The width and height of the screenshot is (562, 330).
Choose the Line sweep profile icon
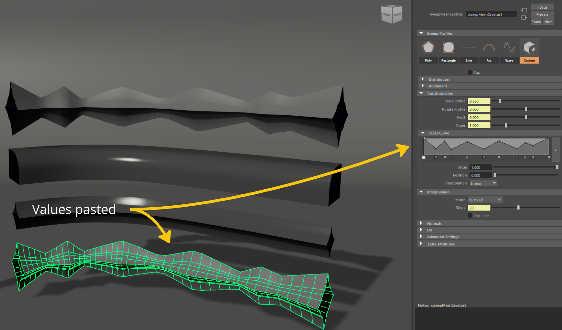pos(469,48)
